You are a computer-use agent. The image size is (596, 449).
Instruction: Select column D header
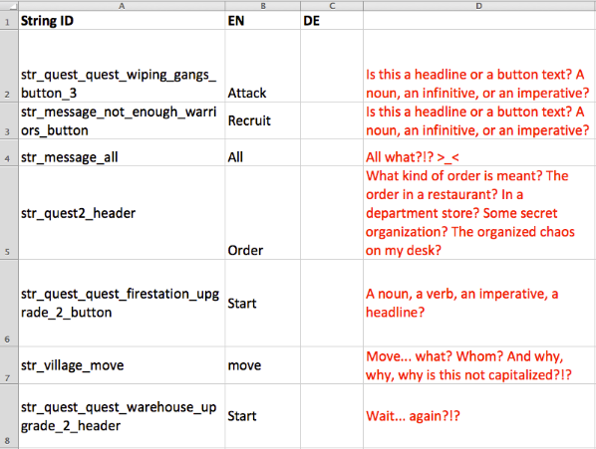(479, 6)
